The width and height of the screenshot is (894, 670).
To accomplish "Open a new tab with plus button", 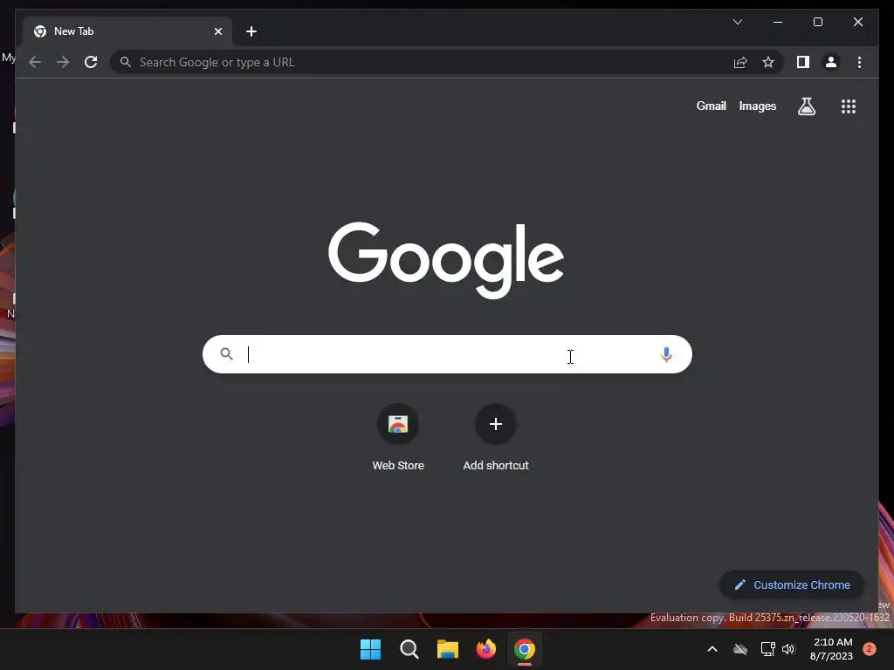I will 251,31.
